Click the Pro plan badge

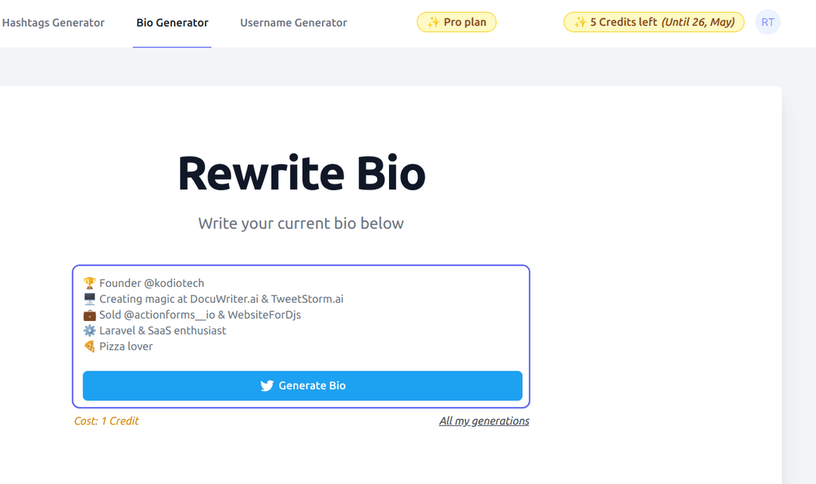[x=456, y=22]
